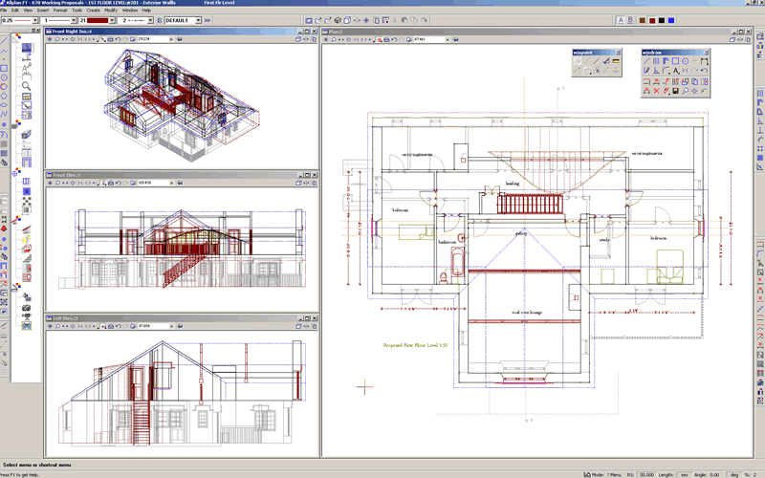Click the 3D block module icon in tree
This screenshot has width=765, height=478.
click(x=27, y=134)
